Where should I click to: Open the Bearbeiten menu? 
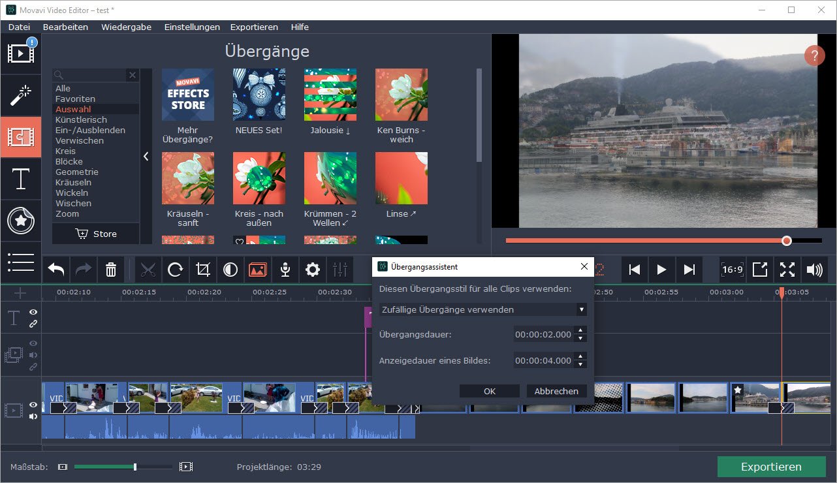click(65, 27)
